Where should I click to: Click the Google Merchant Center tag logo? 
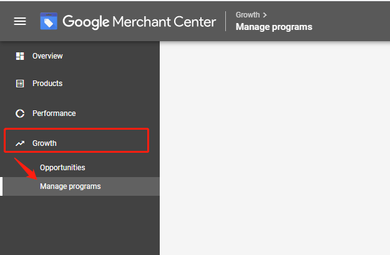pos(49,21)
